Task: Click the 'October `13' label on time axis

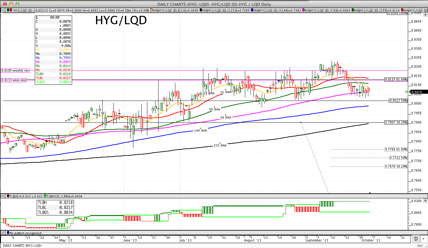Action: tap(370, 240)
